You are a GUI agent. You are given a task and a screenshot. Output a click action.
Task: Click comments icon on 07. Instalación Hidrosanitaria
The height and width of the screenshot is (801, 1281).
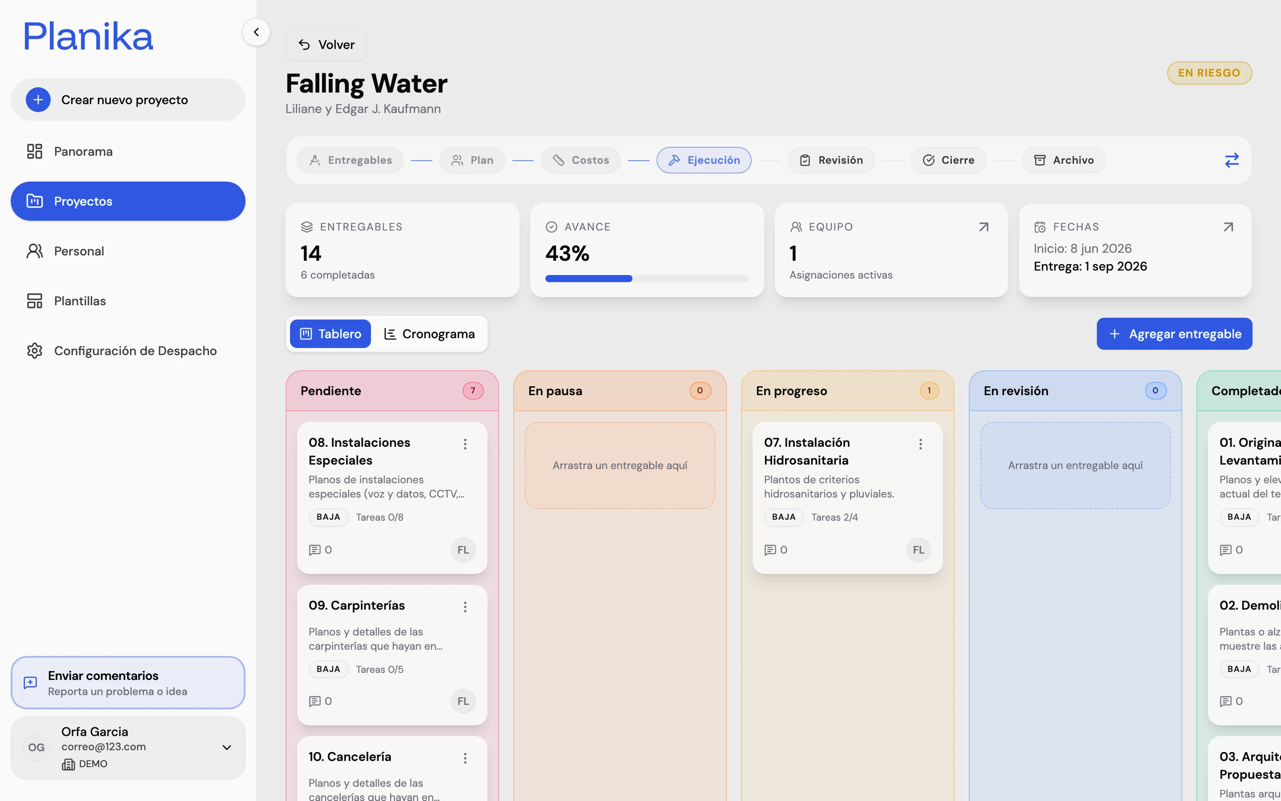pyautogui.click(x=770, y=550)
